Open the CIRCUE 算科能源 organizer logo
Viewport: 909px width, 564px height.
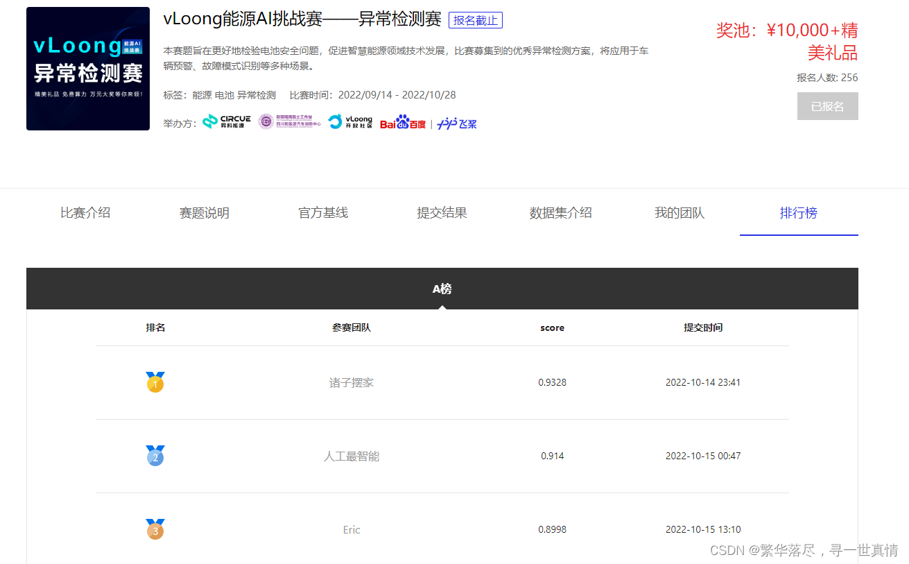click(226, 121)
